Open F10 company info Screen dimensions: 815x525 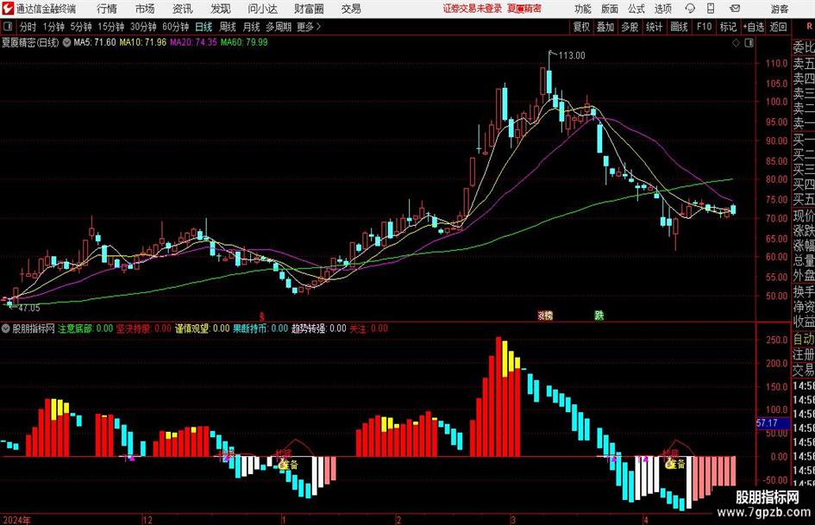tap(705, 27)
